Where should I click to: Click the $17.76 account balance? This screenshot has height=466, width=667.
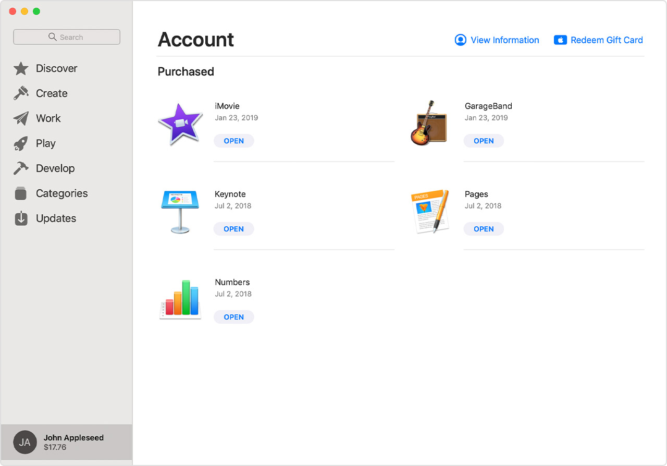click(x=55, y=447)
